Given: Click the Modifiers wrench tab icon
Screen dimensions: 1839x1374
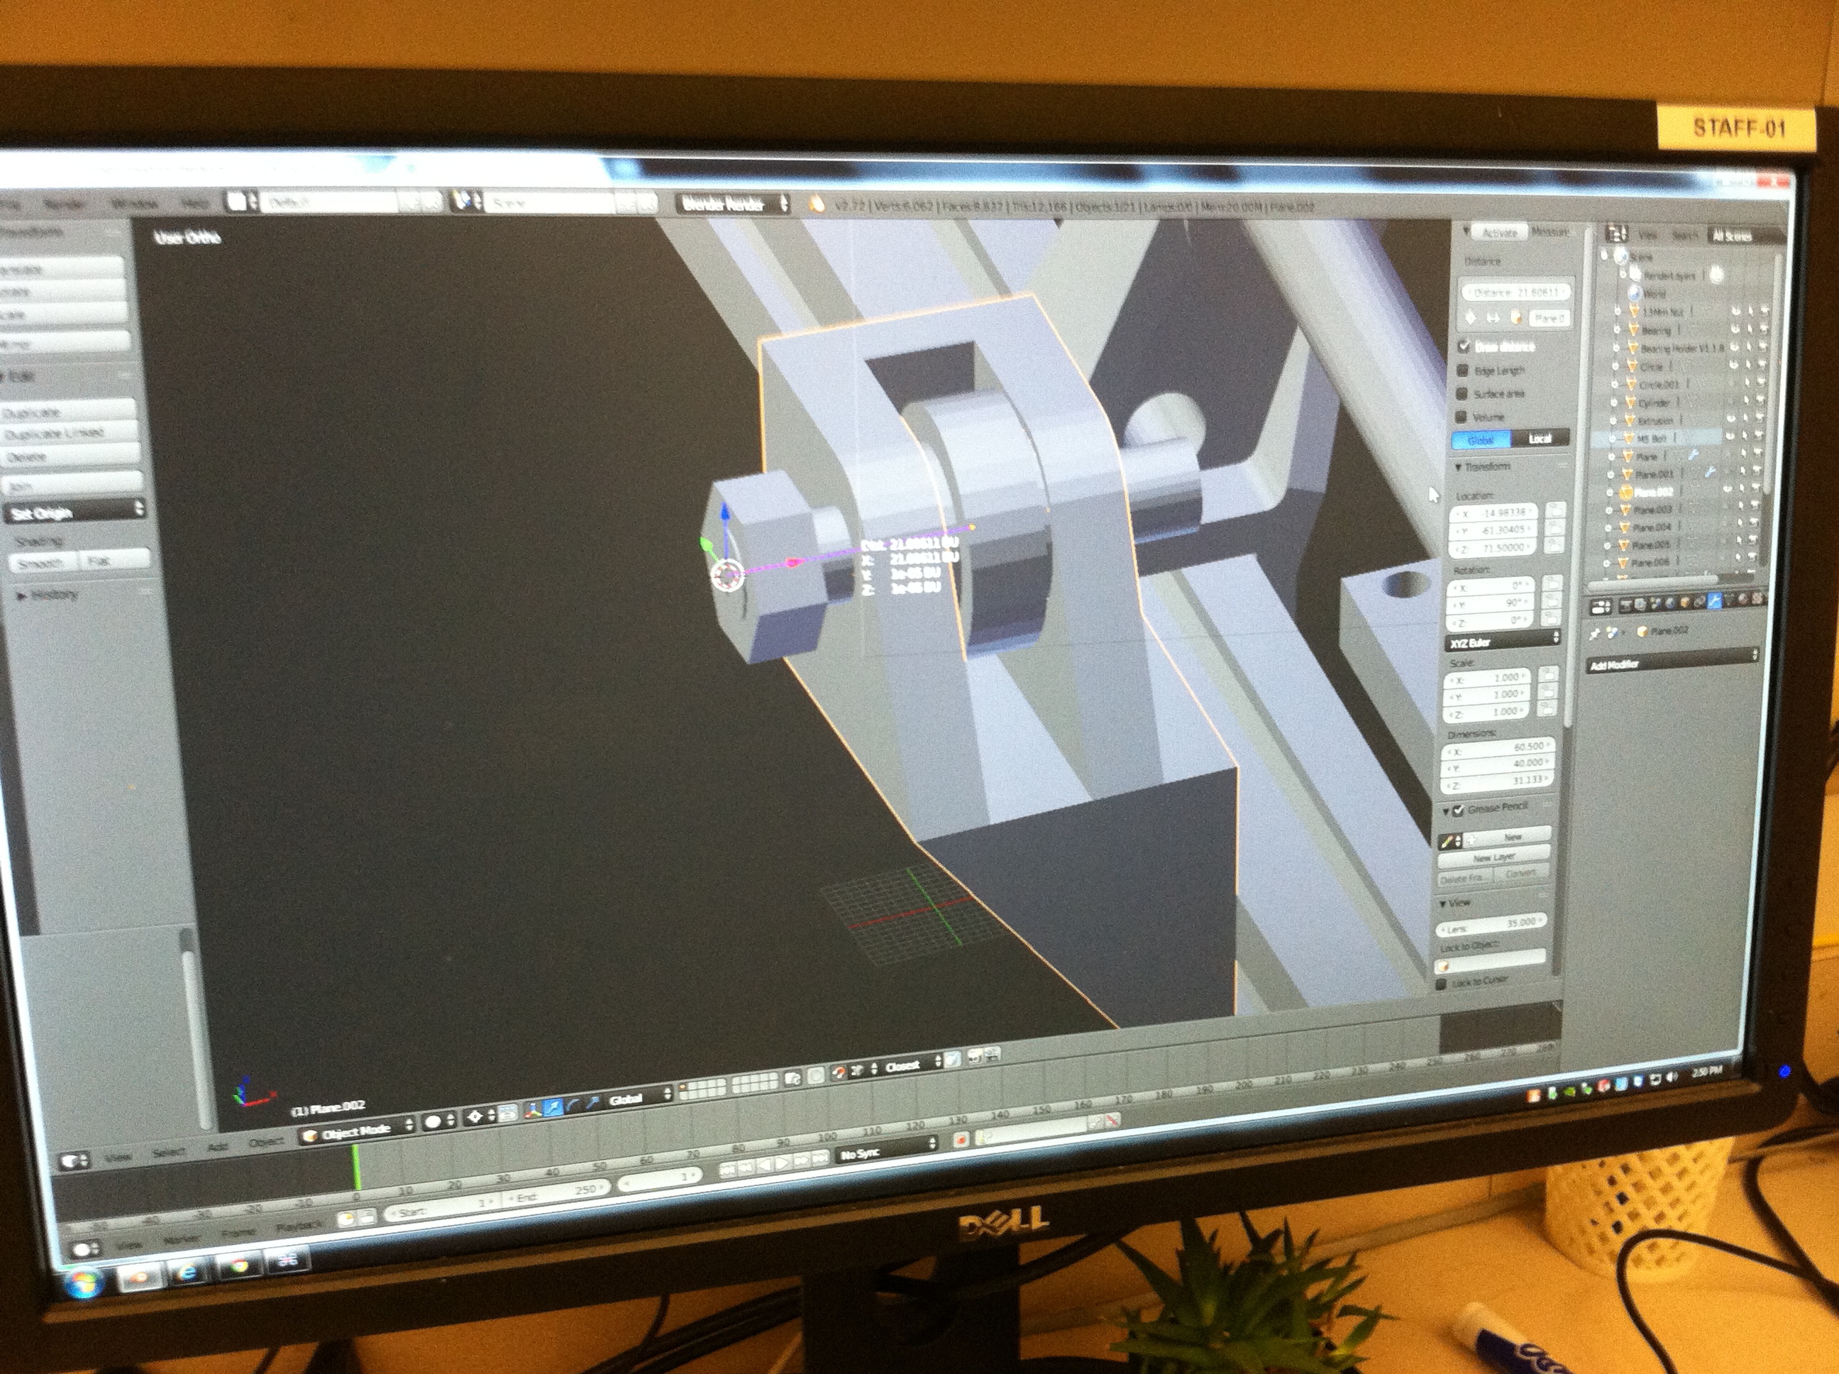Looking at the screenshot, I should [x=1714, y=601].
